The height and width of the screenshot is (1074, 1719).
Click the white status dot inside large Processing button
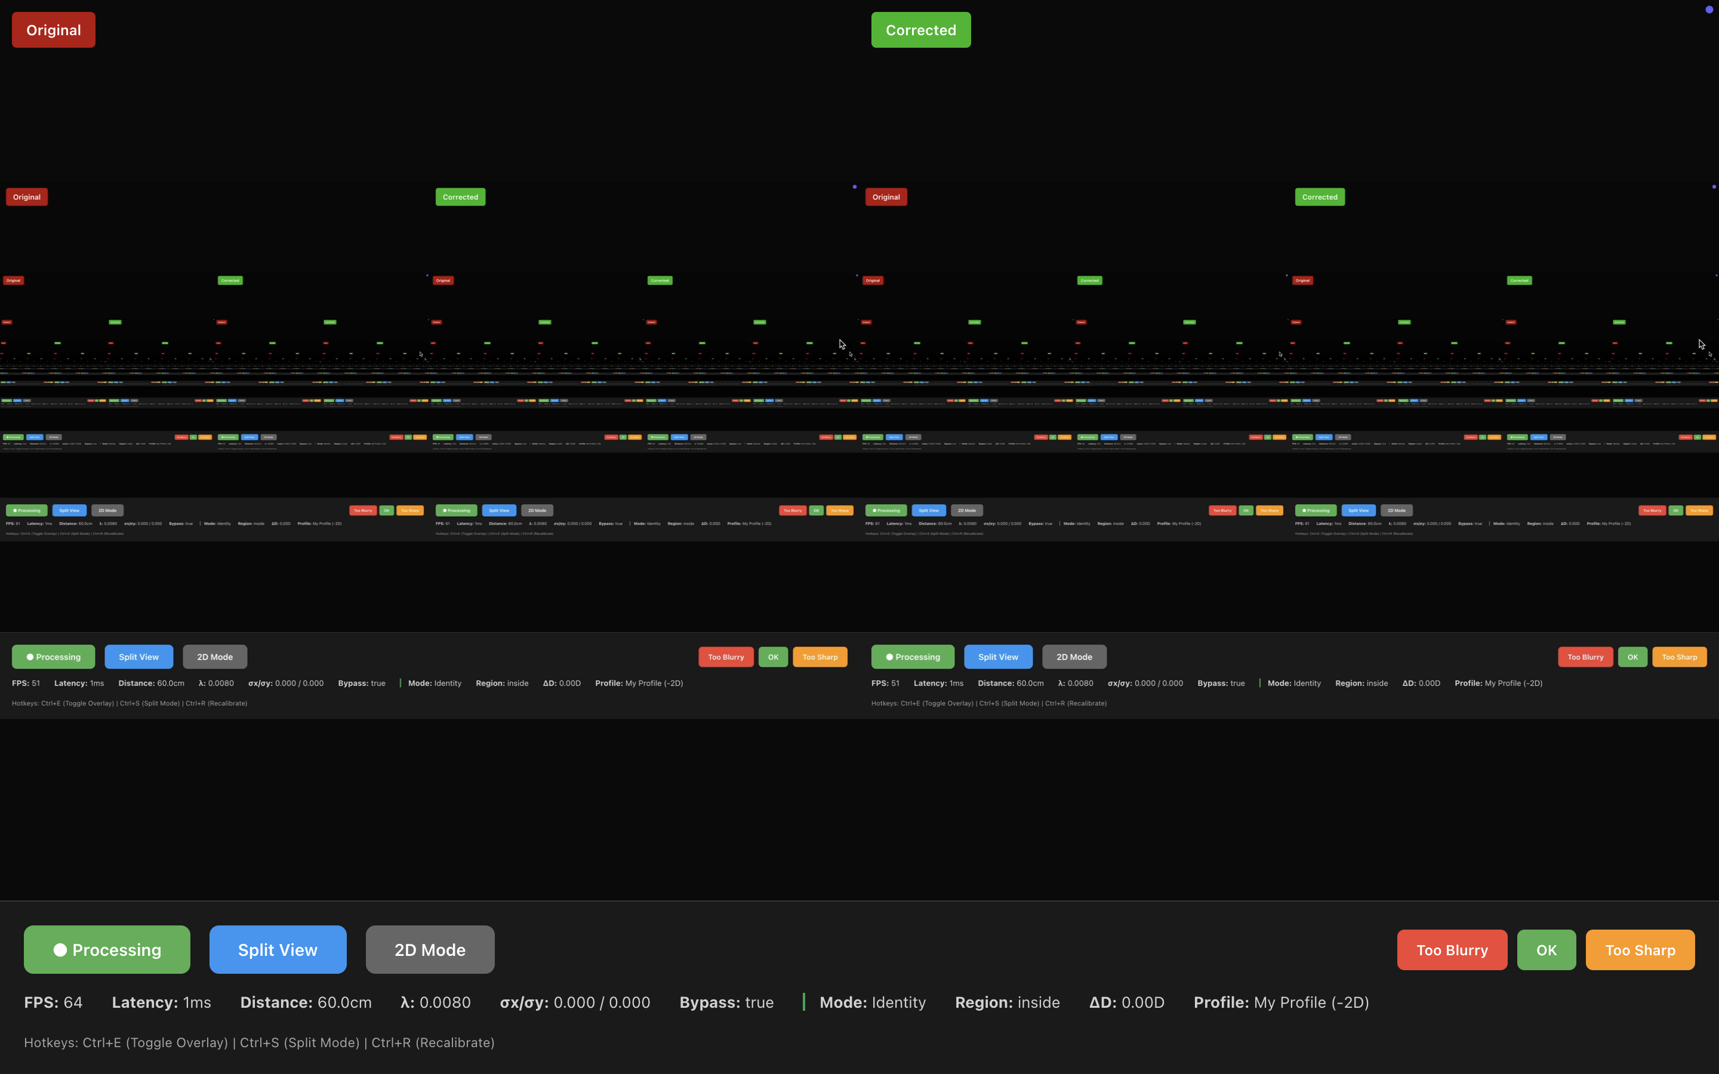[60, 950]
